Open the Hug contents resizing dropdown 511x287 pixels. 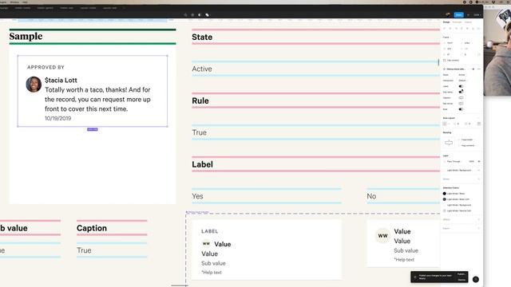click(468, 145)
